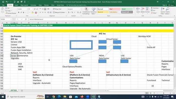Activate the Format Painter
The height and width of the screenshot is (99, 176).
pos(11,13)
